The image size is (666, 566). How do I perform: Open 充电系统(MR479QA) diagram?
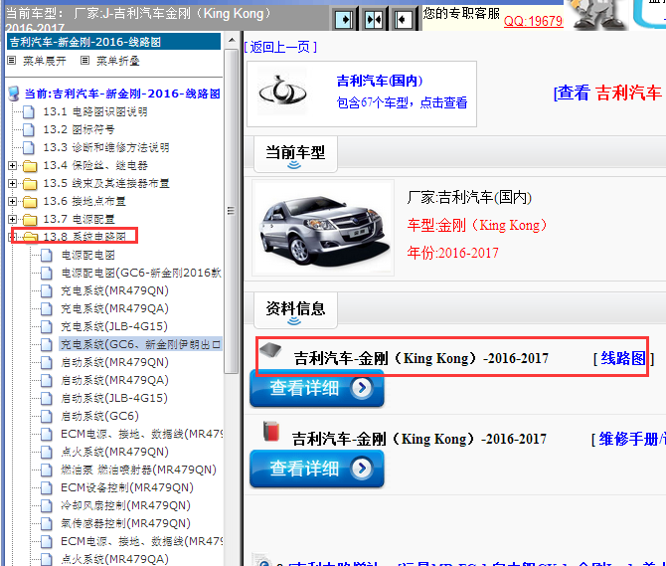pos(114,308)
